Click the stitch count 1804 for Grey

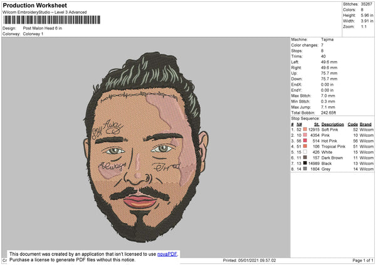coord(315,169)
